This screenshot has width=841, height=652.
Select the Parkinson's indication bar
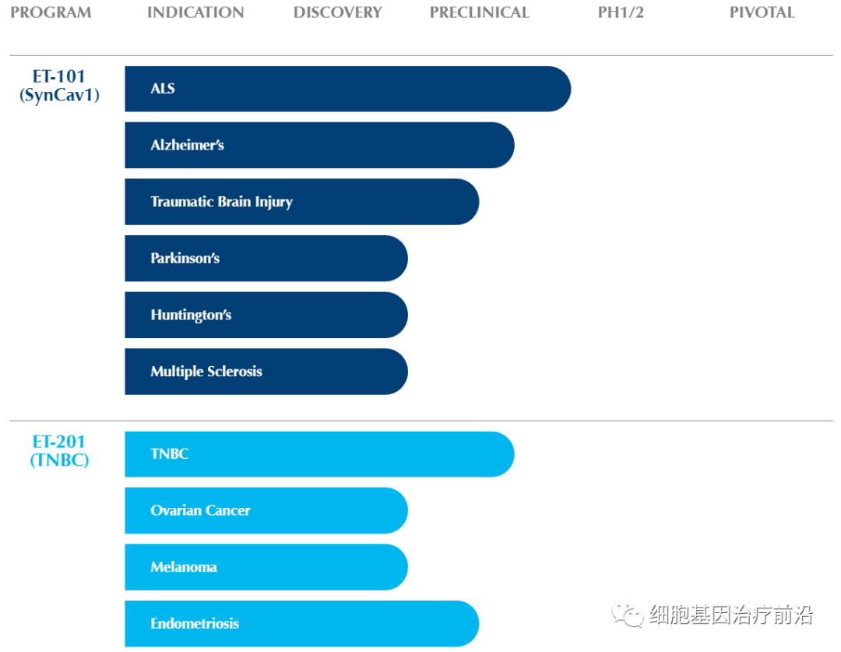point(265,258)
